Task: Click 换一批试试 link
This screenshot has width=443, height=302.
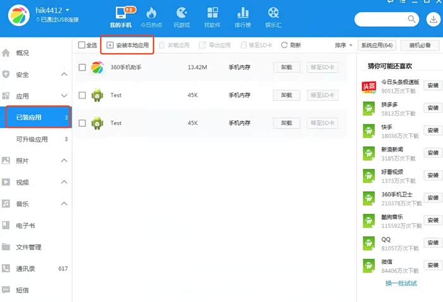Action: coord(401,283)
